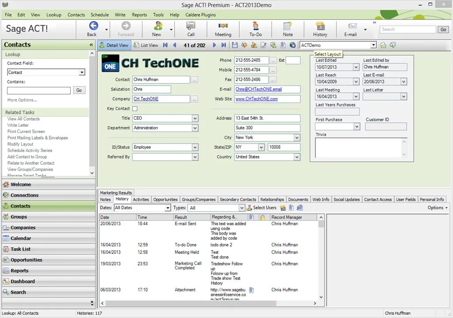Expand the Department dropdown

pos(195,128)
